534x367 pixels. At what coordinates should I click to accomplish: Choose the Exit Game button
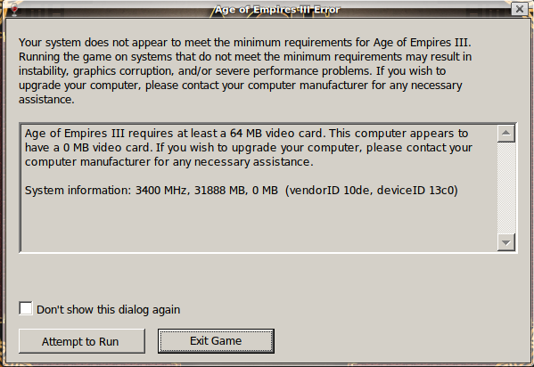216,341
